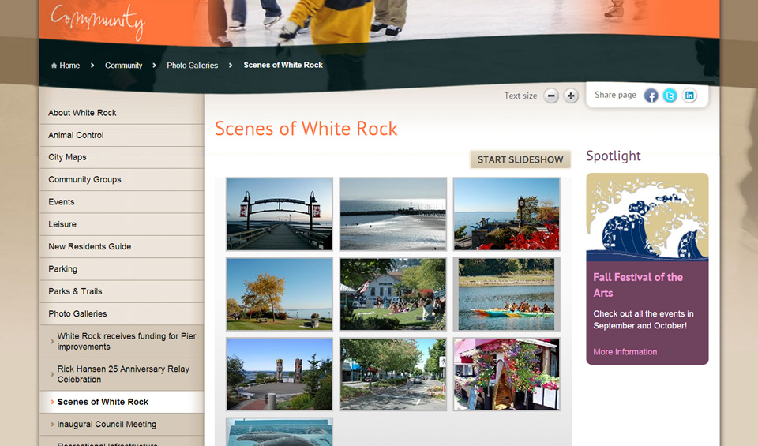
Task: View flower-covered storefront photo thumbnail
Action: 507,374
